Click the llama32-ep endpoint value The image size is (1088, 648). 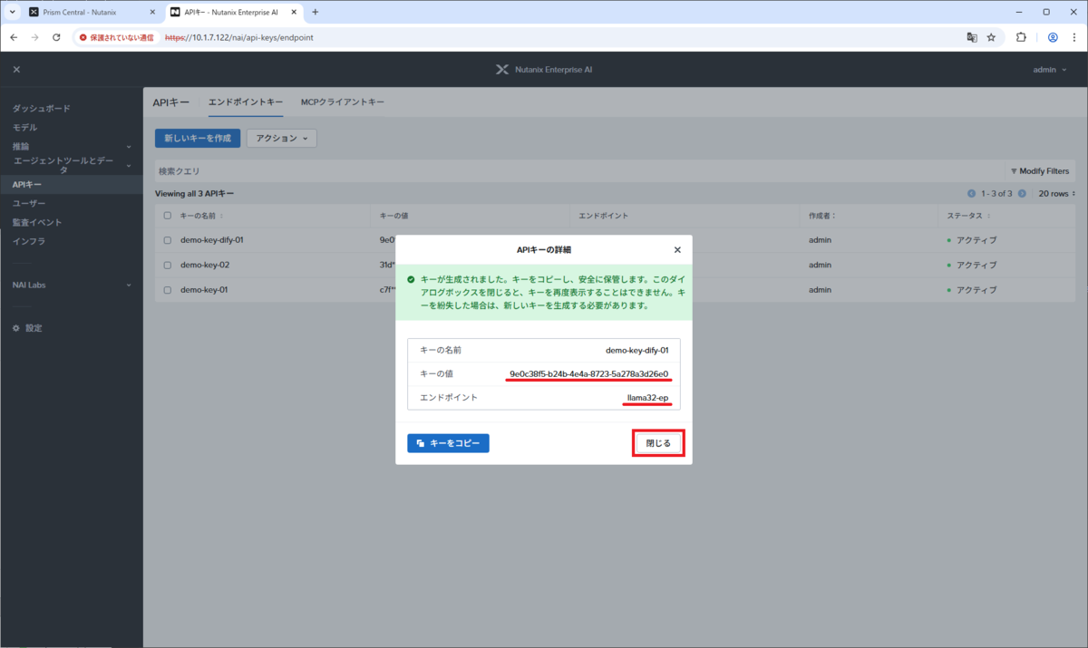click(647, 398)
